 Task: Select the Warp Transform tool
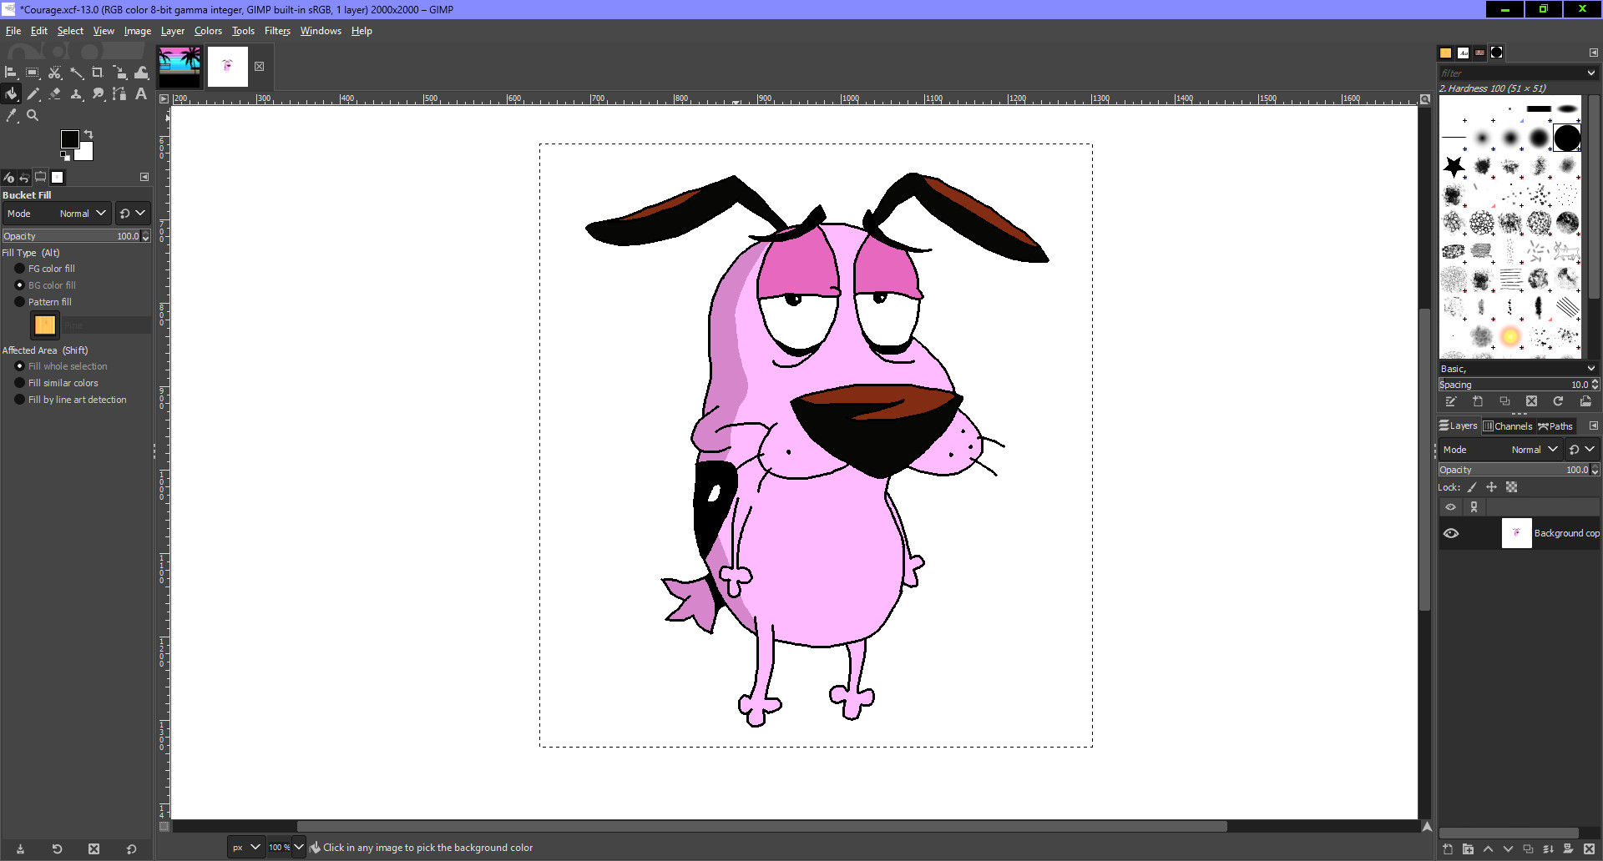point(141,73)
